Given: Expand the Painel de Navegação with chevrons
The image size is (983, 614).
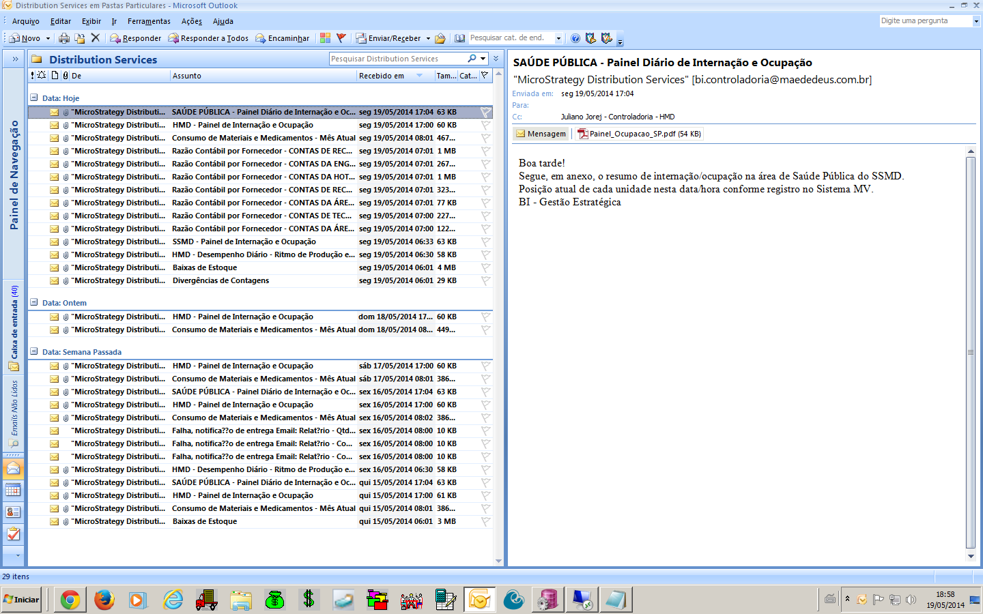Looking at the screenshot, I should [x=14, y=59].
